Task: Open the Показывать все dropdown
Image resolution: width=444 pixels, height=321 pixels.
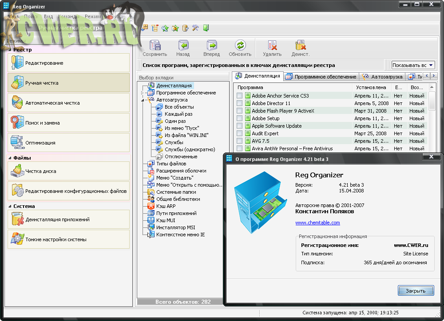Action: (x=413, y=65)
